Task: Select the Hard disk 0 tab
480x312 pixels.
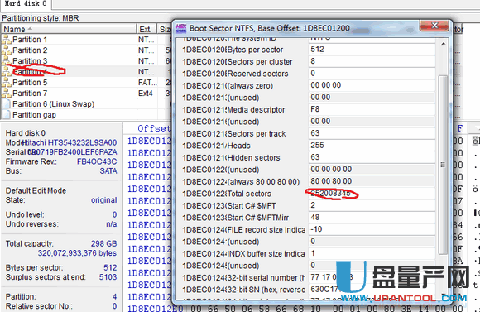Action: point(26,3)
